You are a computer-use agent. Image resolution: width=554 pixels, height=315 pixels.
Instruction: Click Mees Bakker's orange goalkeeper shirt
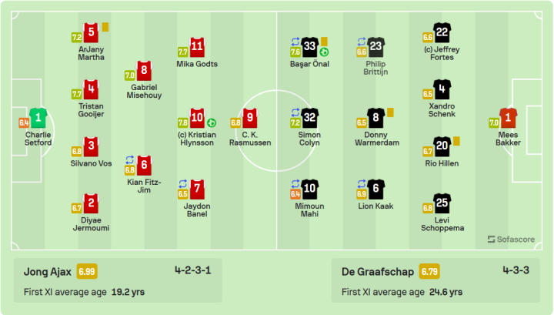click(x=509, y=119)
